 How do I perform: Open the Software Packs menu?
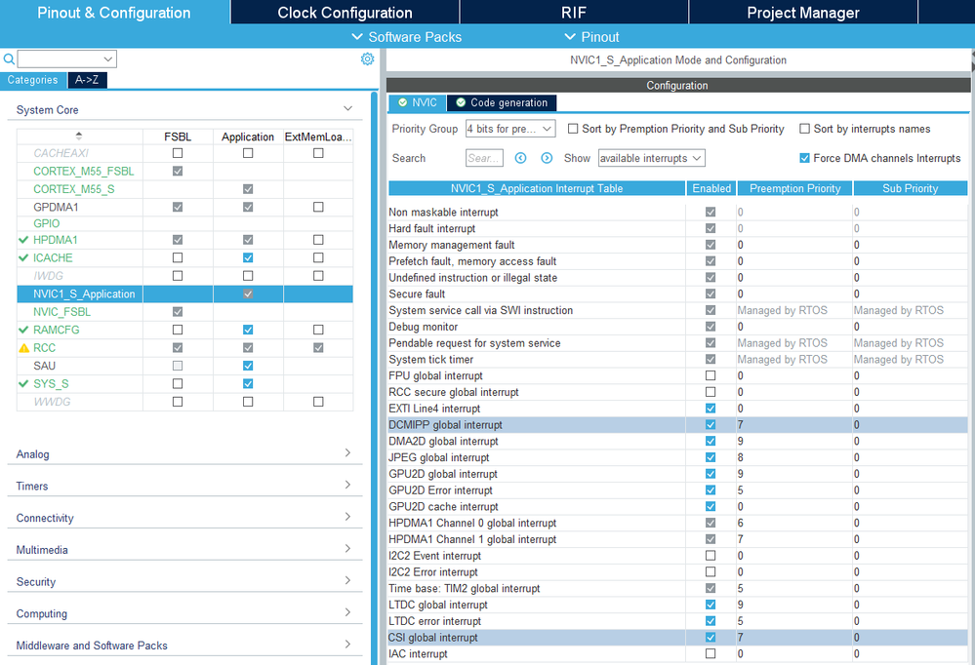coord(407,37)
